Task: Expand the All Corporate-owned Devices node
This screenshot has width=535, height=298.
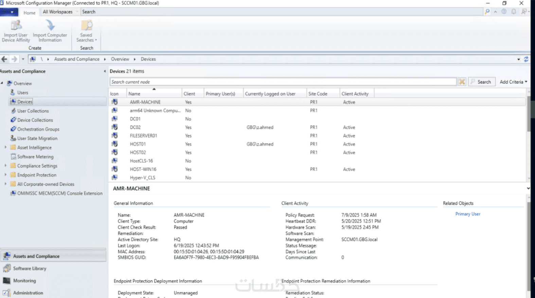Action: point(5,184)
